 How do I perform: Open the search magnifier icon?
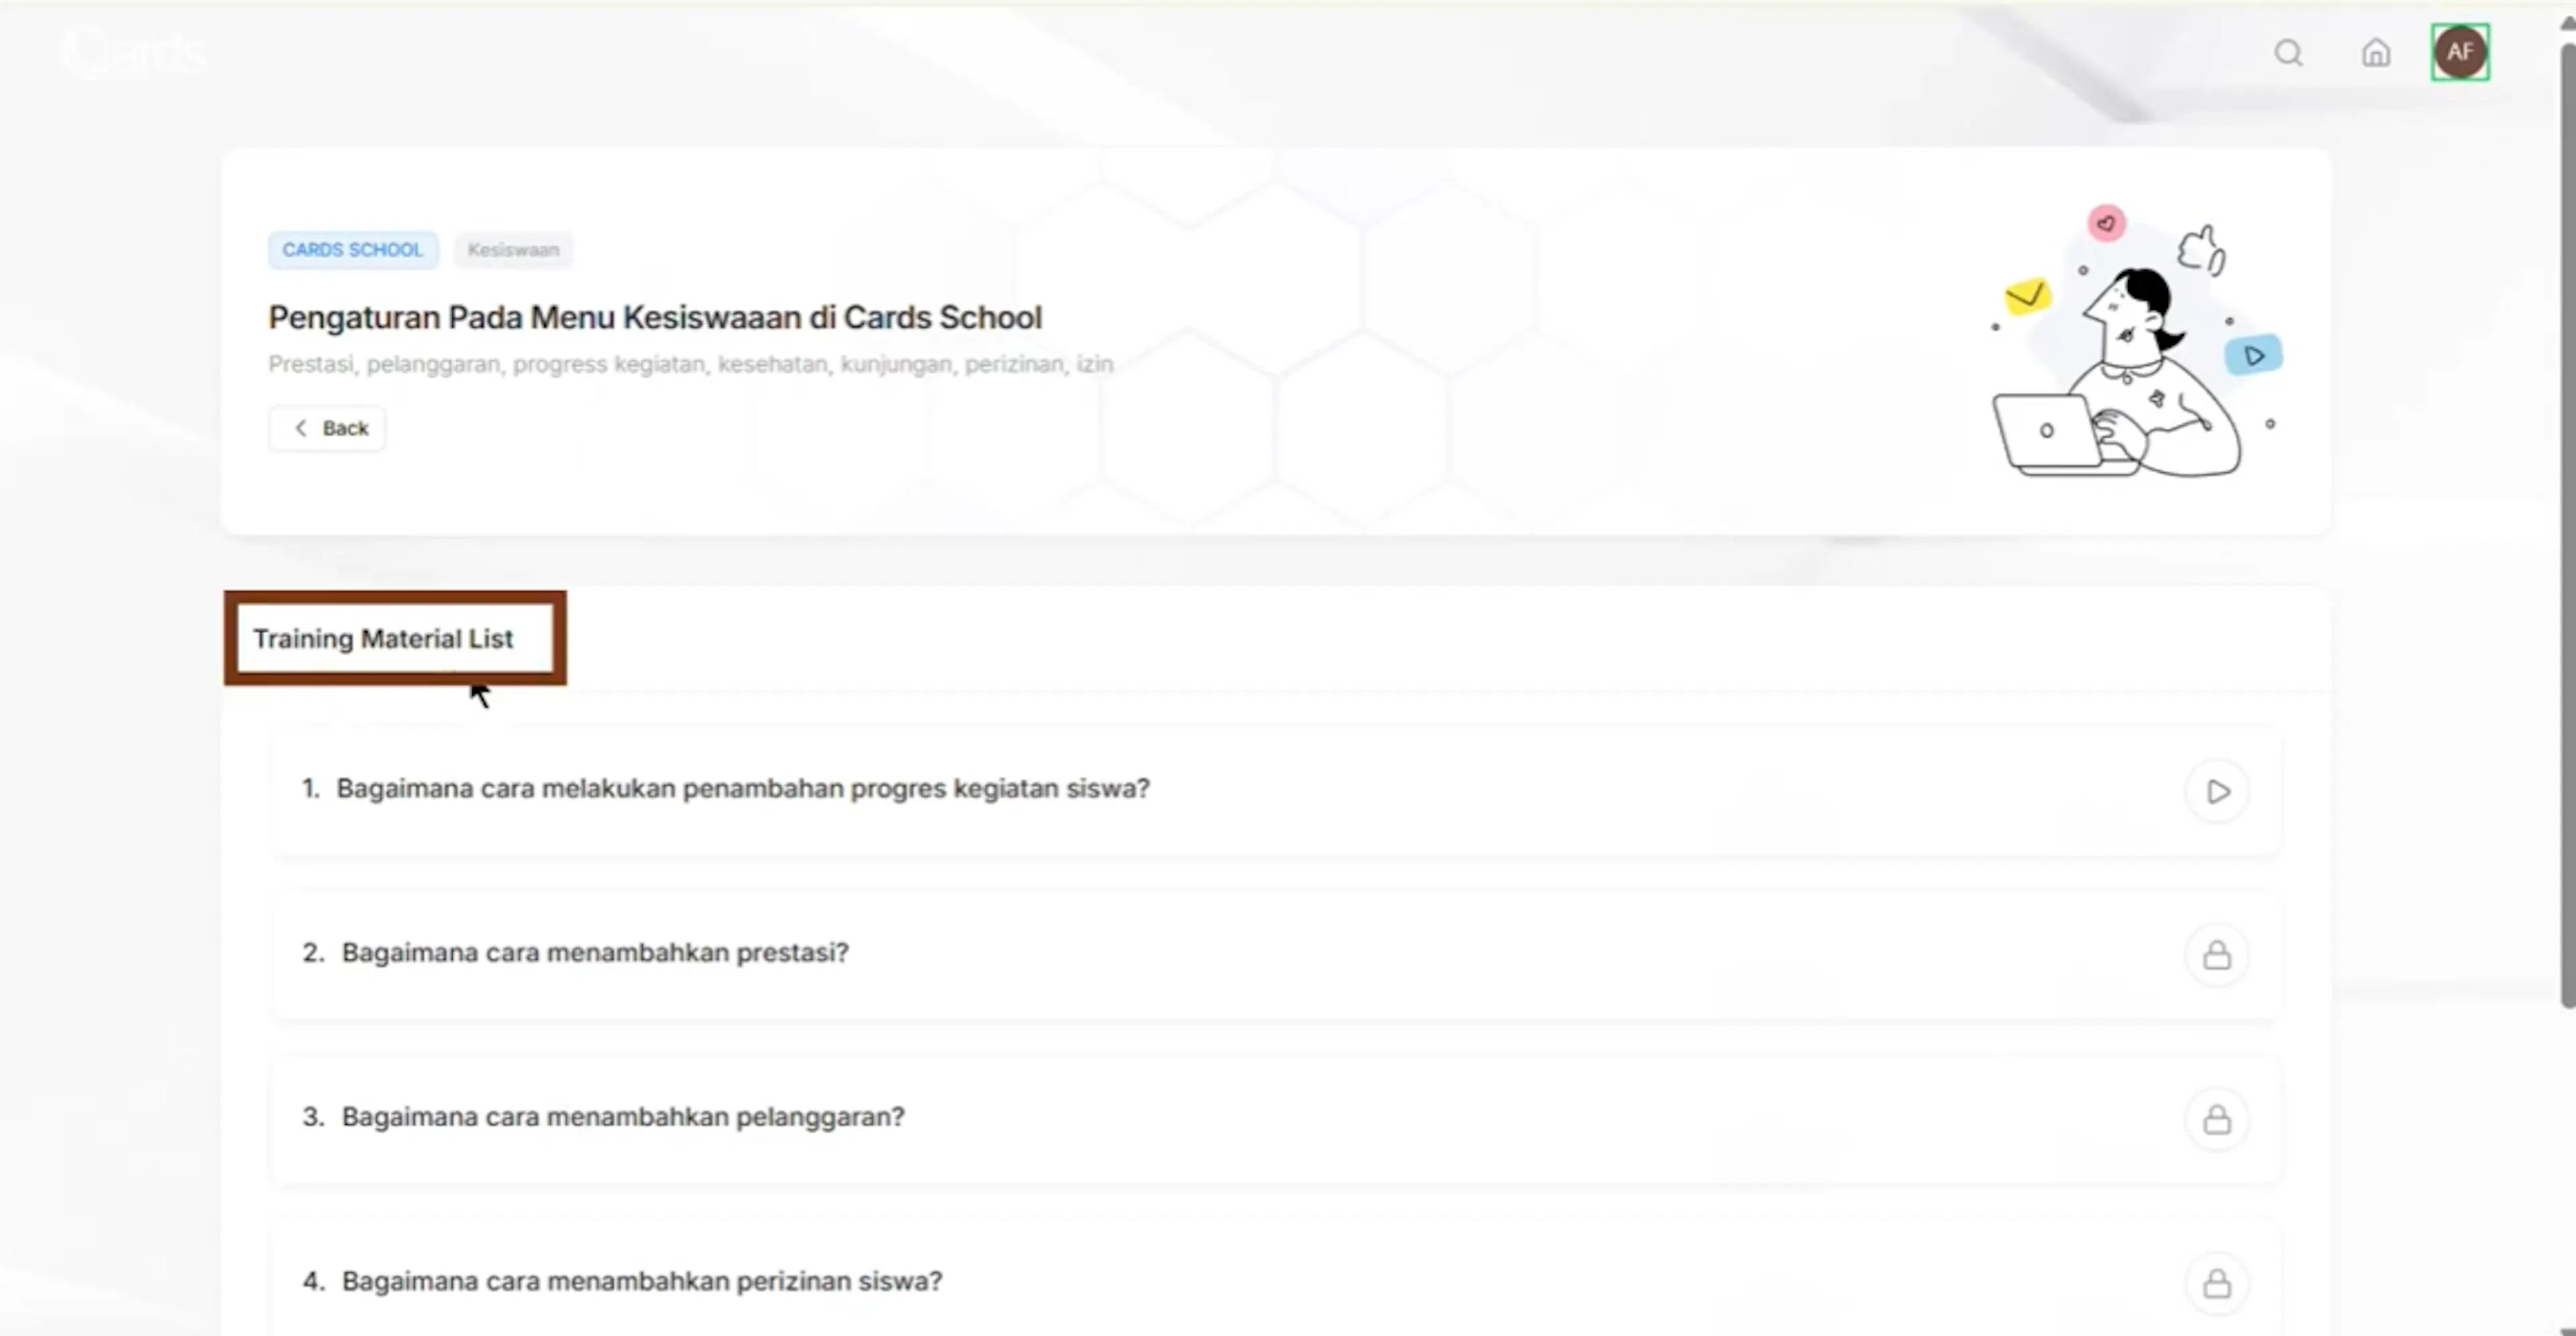[x=2288, y=52]
